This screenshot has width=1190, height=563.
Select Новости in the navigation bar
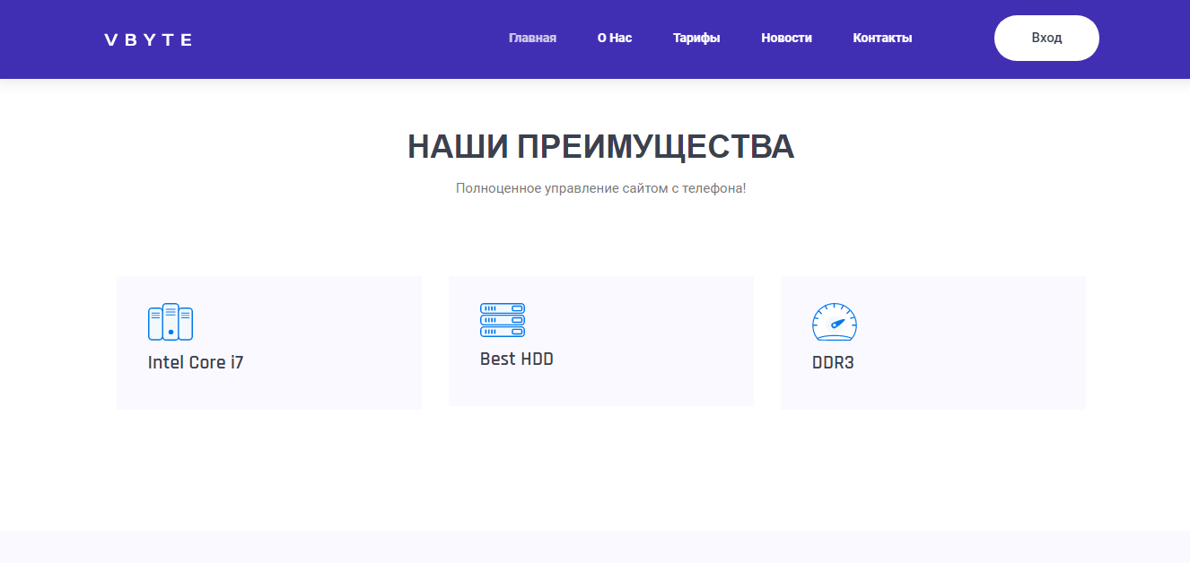pyautogui.click(x=786, y=38)
